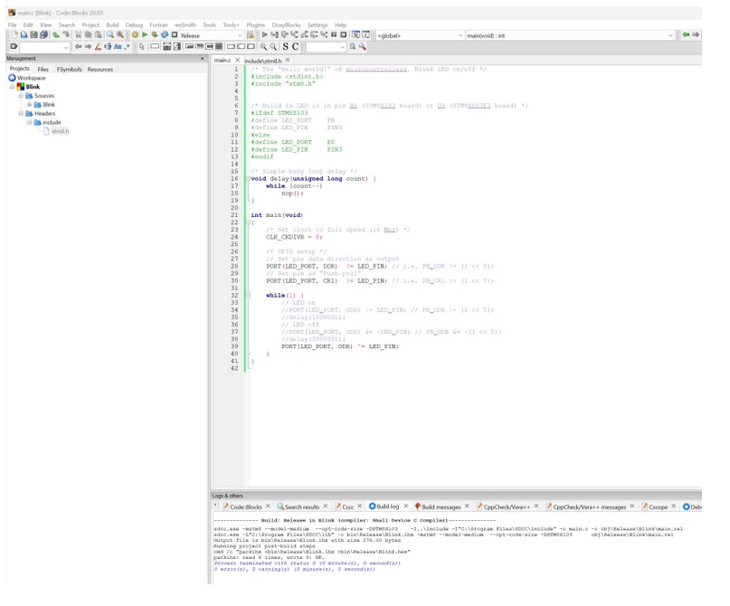Select stm8.h file in project tree

click(60, 131)
